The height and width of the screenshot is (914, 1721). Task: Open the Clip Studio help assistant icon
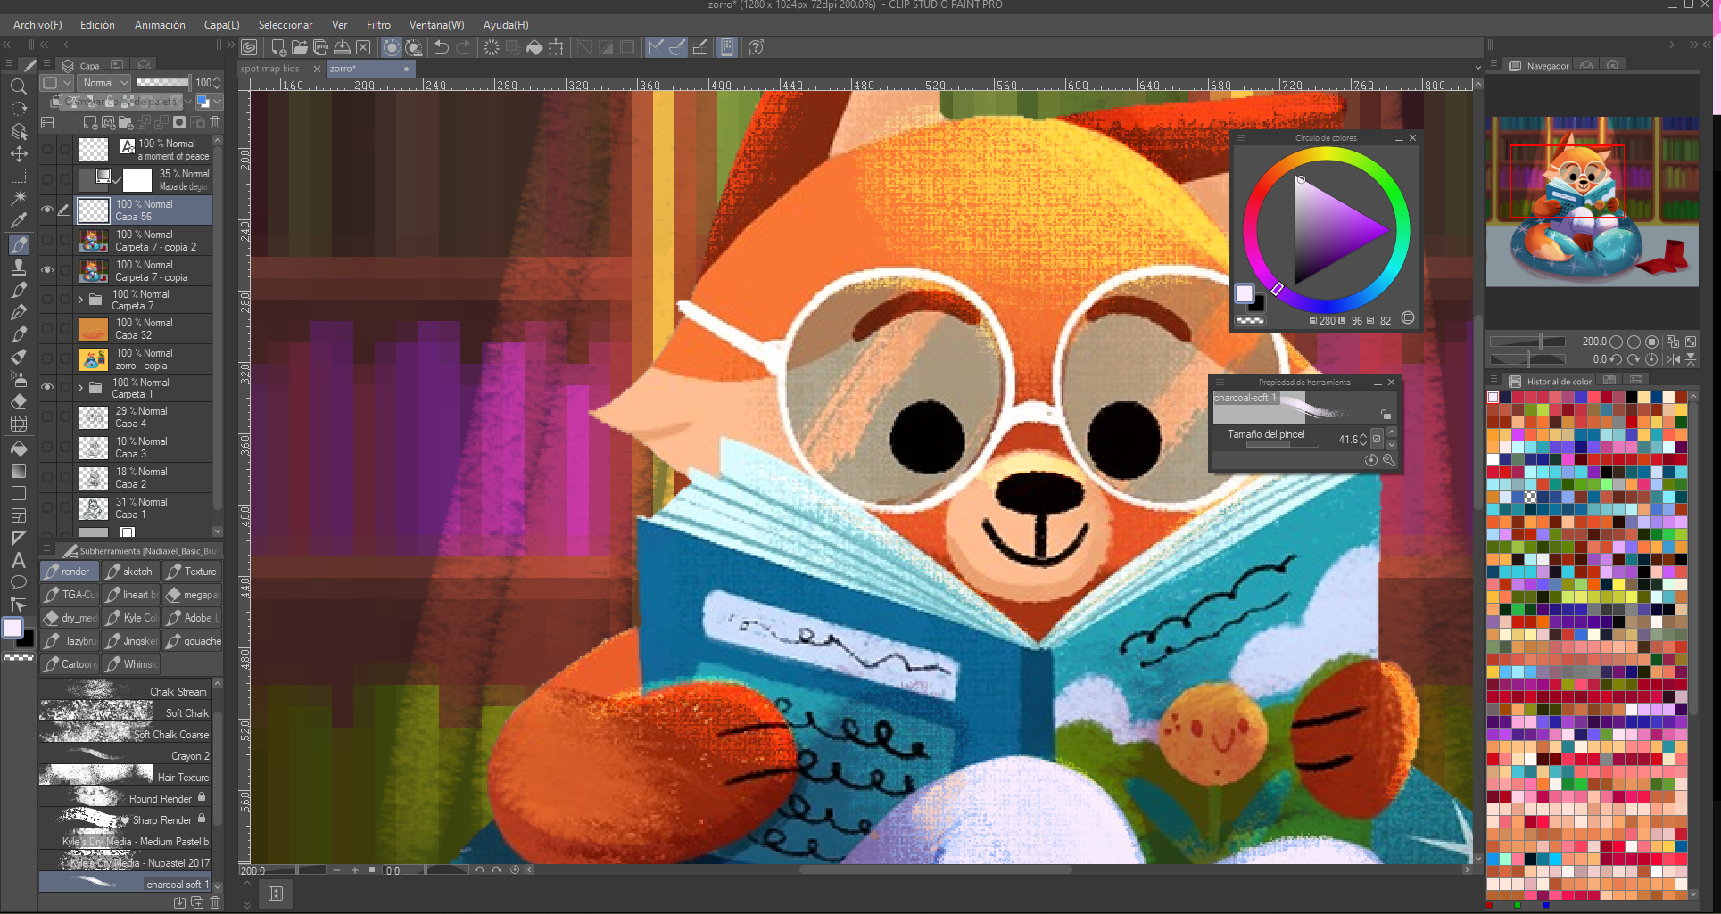click(x=756, y=47)
